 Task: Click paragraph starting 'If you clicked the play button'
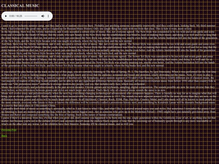click(x=109, y=78)
